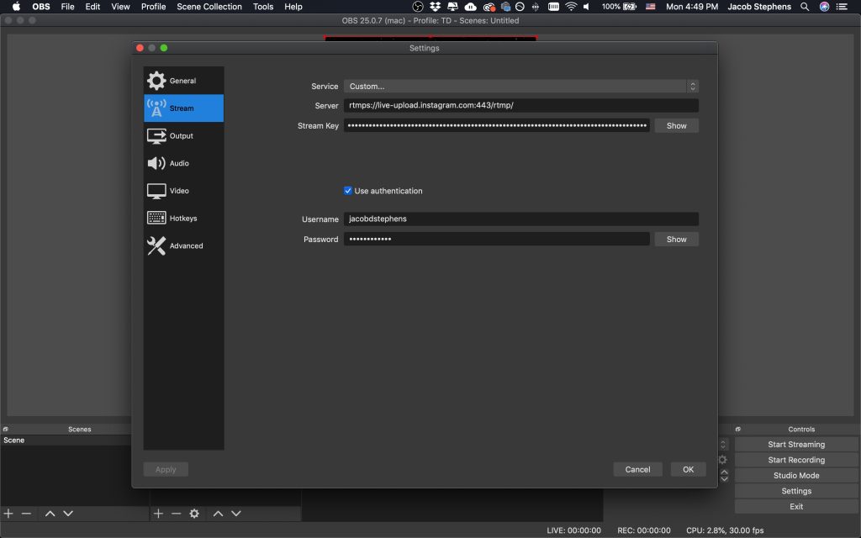Toggle the Use authentication checkbox

click(348, 191)
